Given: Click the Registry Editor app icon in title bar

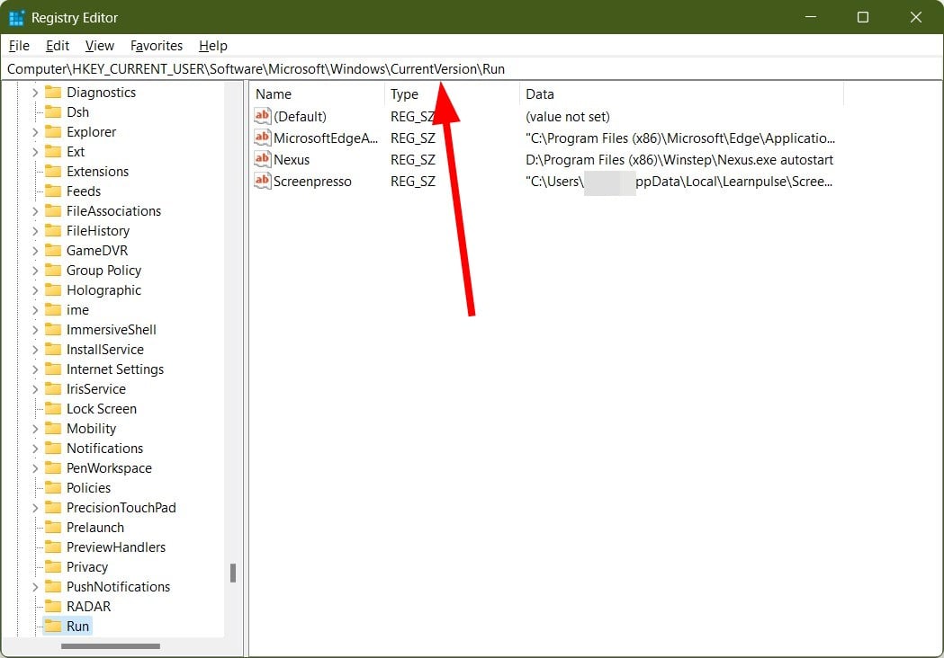Looking at the screenshot, I should pos(16,17).
